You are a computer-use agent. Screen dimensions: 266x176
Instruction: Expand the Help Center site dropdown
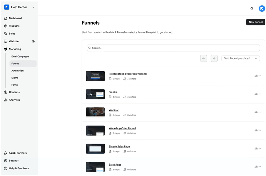[33, 7]
